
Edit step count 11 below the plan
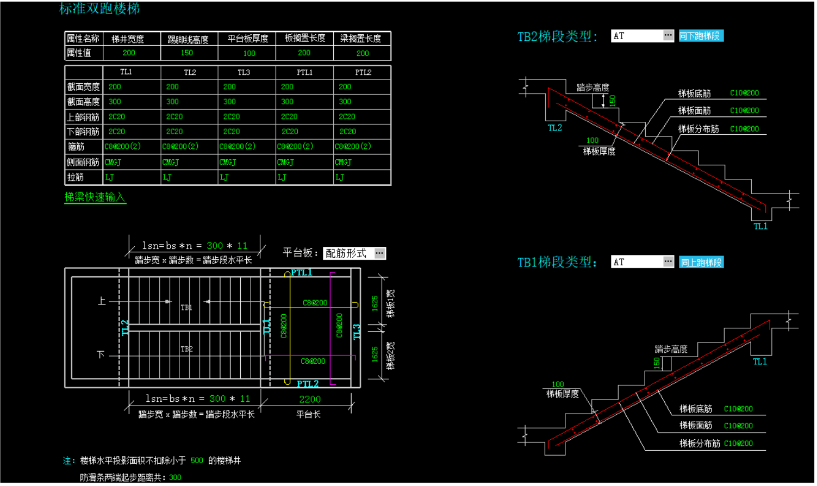245,398
